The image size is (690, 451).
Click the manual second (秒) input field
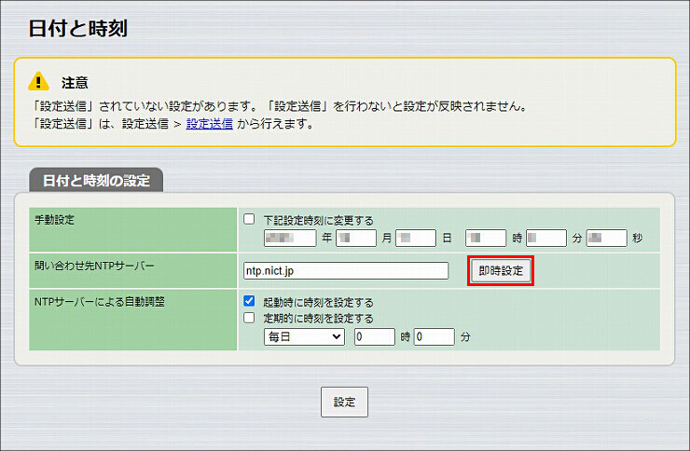pyautogui.click(x=606, y=239)
